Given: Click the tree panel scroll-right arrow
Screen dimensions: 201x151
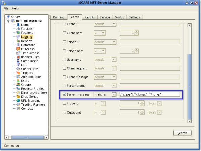Looking at the screenshot, I should tap(46, 137).
